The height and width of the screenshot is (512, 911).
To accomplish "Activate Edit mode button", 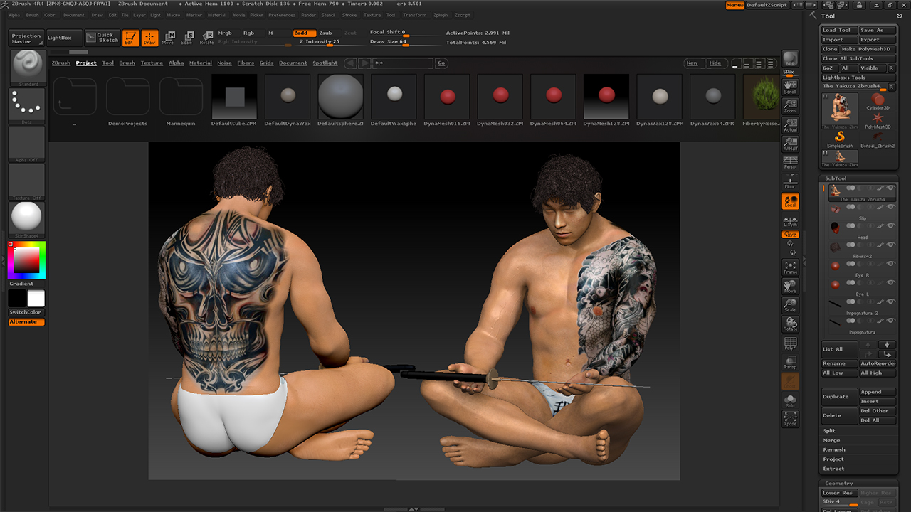I will click(130, 38).
